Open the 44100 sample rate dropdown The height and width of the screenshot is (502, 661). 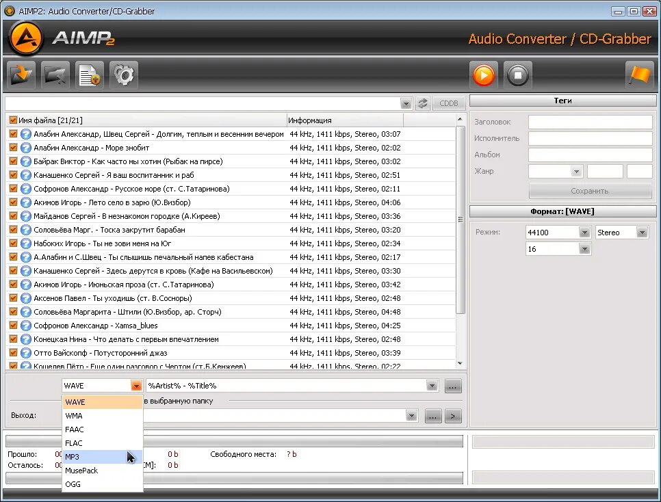click(584, 233)
